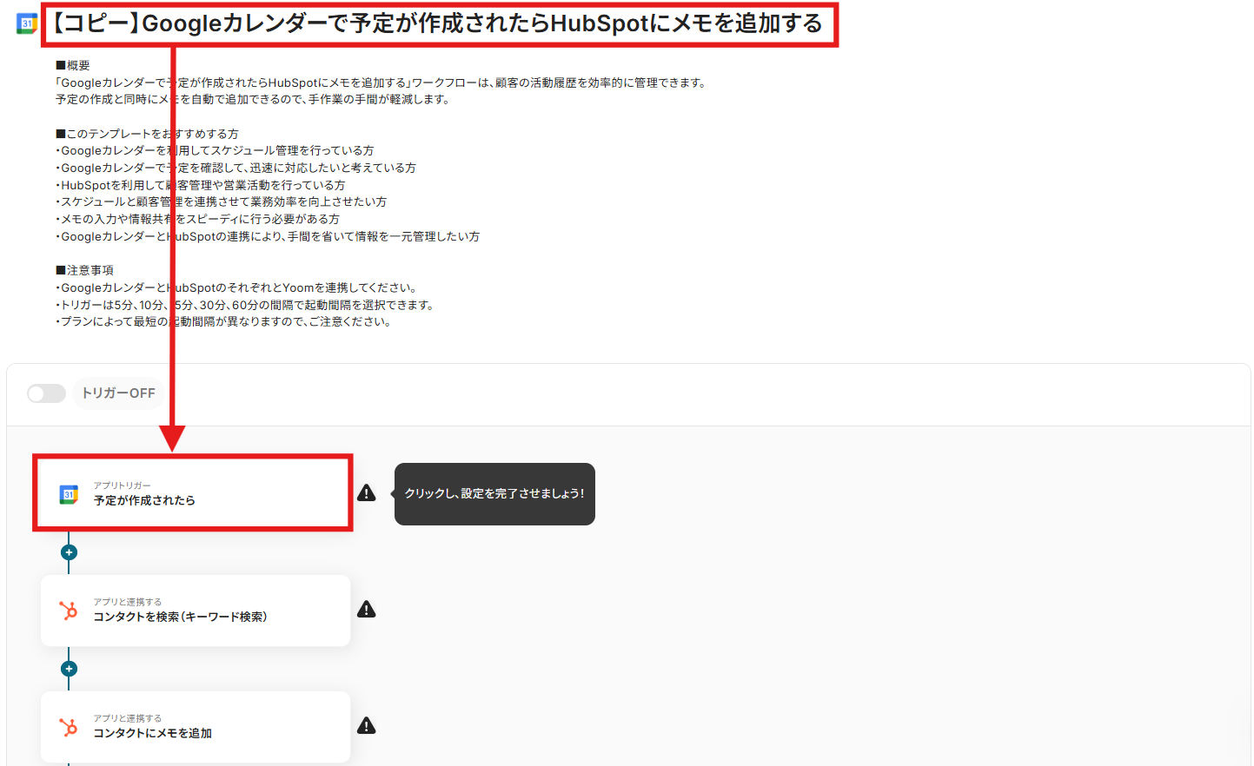Screen dimensions: 1254x766
Task: Turn on the trigger toggle switch
Action: 46,393
